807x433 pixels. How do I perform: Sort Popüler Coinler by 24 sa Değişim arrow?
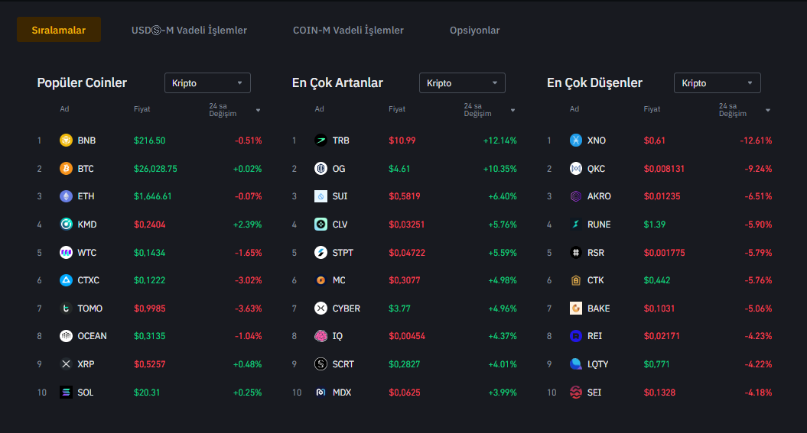coord(258,110)
